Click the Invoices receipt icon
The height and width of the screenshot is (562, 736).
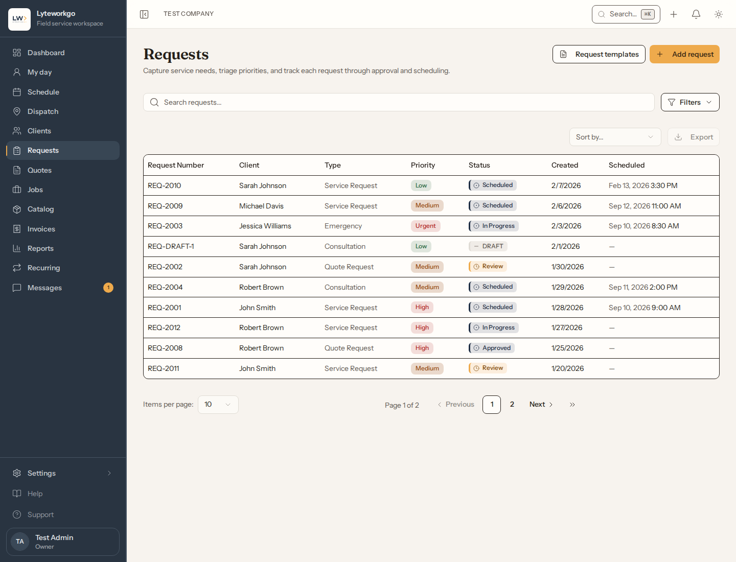tap(17, 229)
